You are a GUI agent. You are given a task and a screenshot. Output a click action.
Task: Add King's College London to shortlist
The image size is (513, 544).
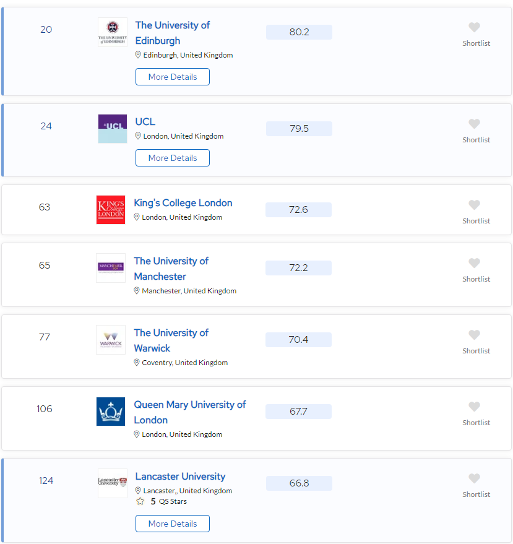474,205
